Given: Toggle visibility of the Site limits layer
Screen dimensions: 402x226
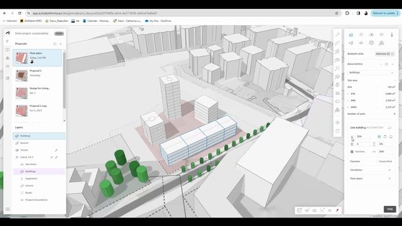Looking at the screenshot, I should click(22, 164).
